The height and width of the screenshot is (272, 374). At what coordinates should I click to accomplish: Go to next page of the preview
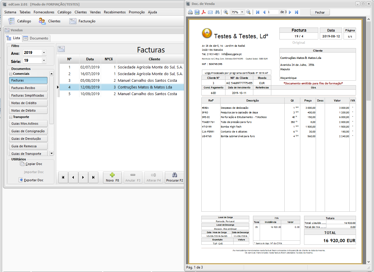[x=290, y=12]
